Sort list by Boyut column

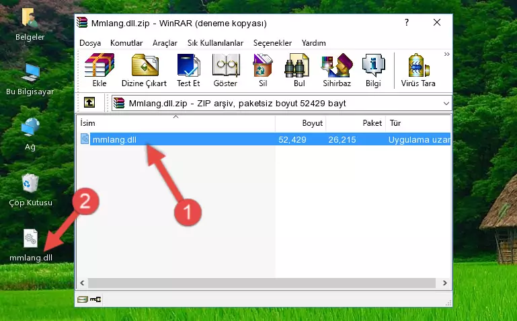click(301, 123)
